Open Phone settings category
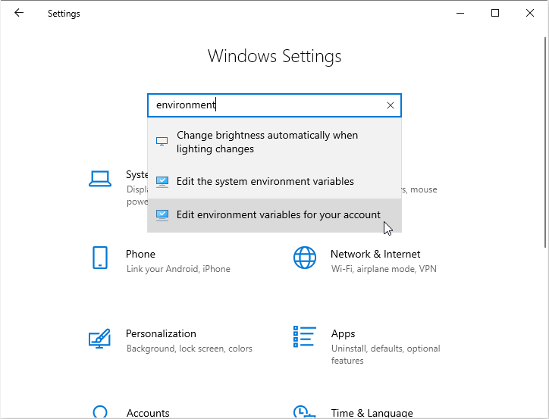Screen dimensions: 549x419 [x=140, y=254]
